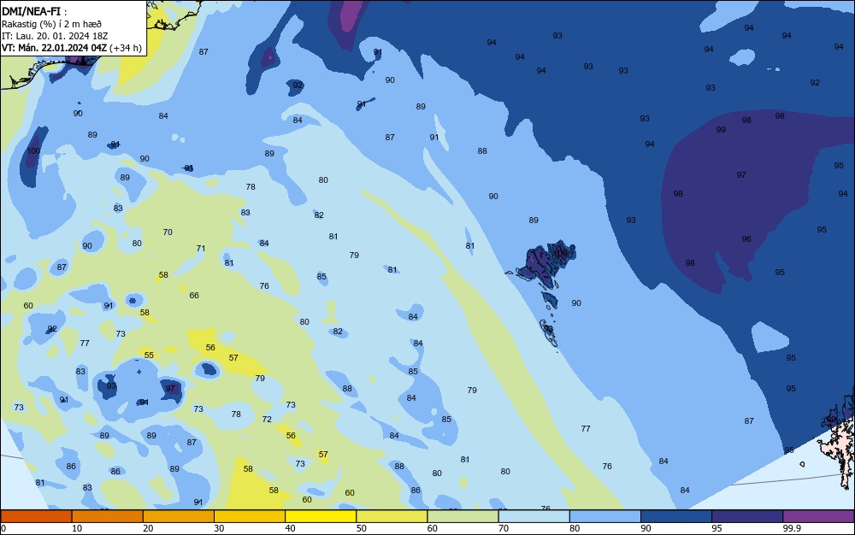Viewport: 855px width, 535px height.
Task: Click the bright yellow 40–50 legend swatch
Action: coord(321,516)
